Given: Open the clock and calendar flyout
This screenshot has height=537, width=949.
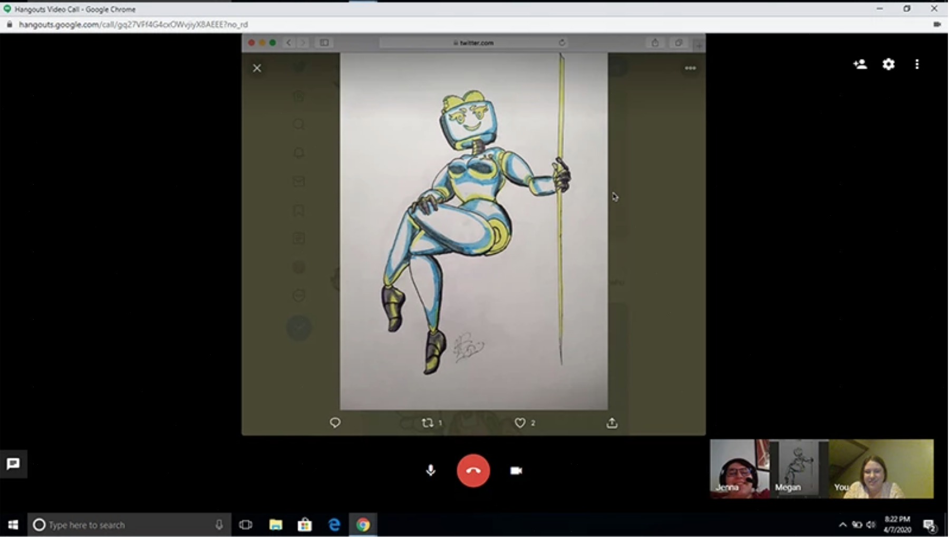Looking at the screenshot, I should (x=897, y=524).
